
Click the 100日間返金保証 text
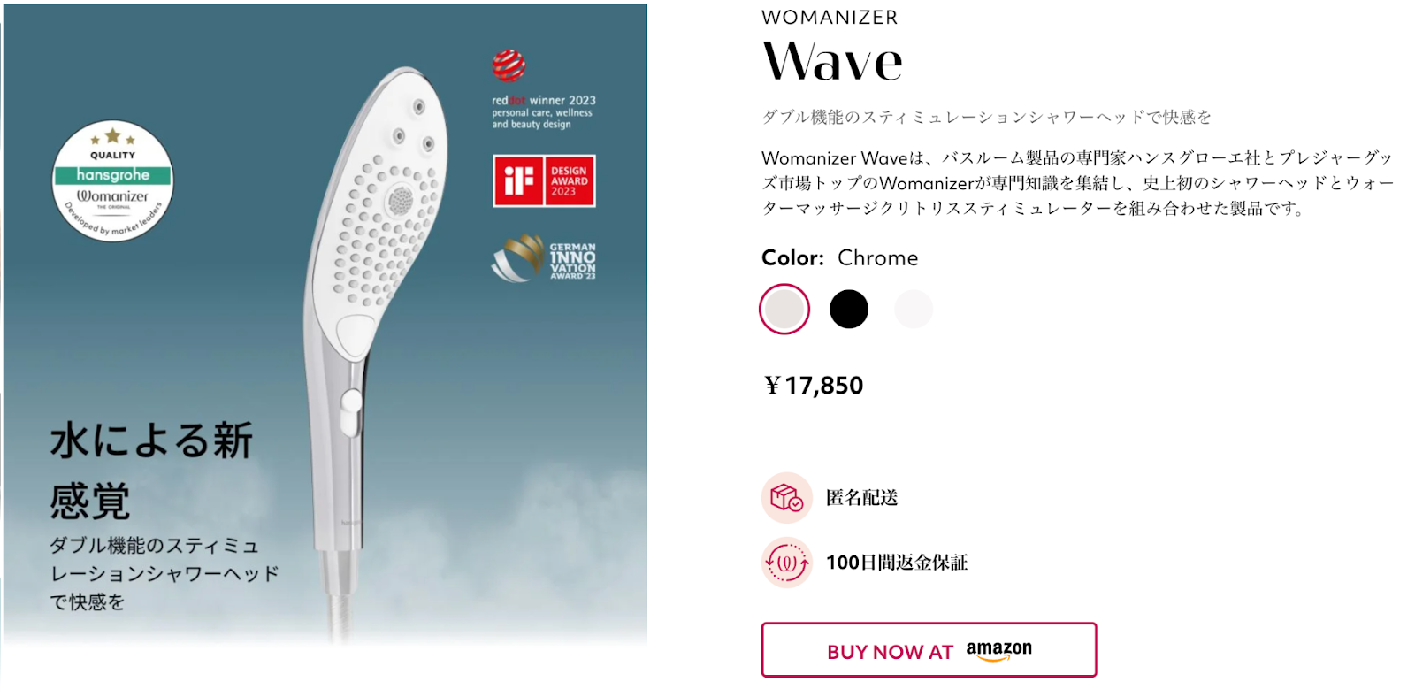coord(897,563)
